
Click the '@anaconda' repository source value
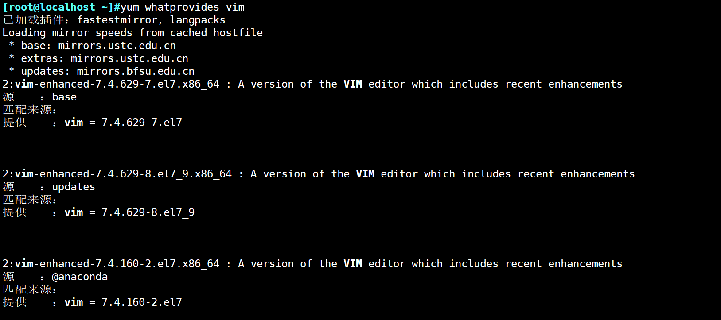coord(80,277)
